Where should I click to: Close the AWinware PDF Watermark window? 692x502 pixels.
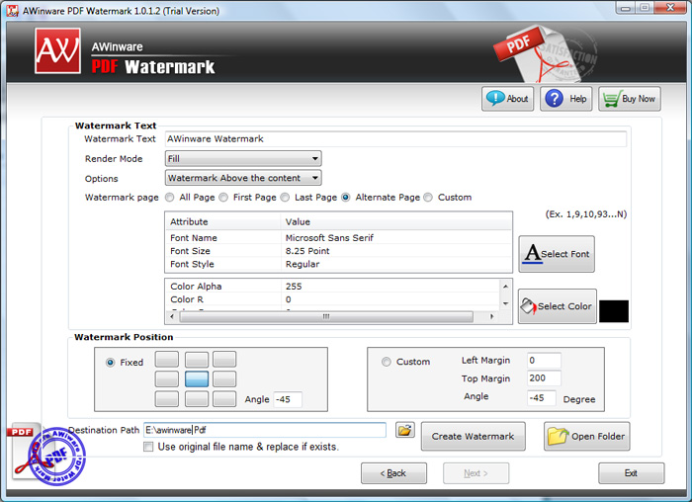pyautogui.click(x=670, y=8)
